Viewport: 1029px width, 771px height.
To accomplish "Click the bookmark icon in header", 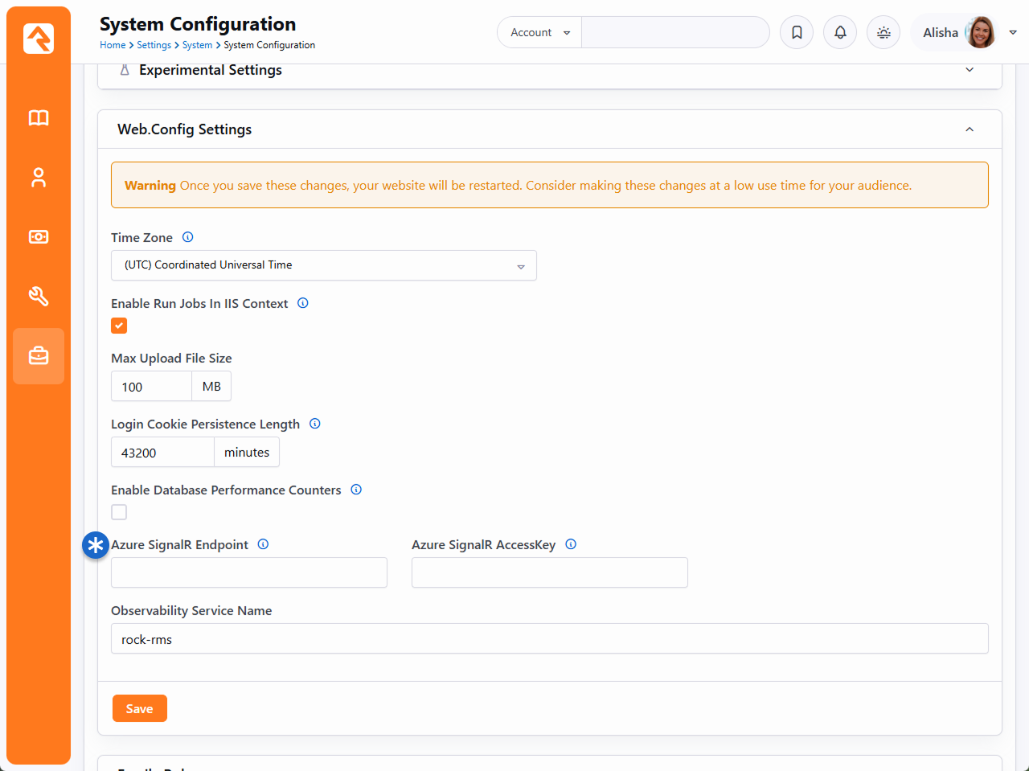I will [797, 32].
